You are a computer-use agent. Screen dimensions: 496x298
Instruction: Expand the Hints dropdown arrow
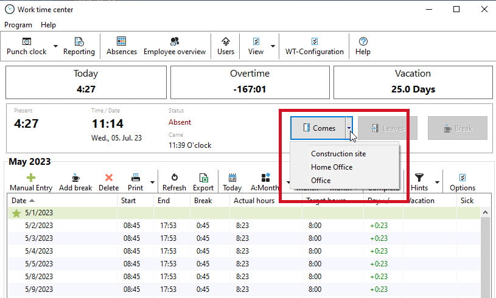point(437,182)
